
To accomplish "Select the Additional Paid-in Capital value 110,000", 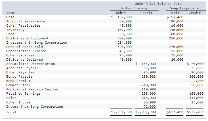I will 149,89.
